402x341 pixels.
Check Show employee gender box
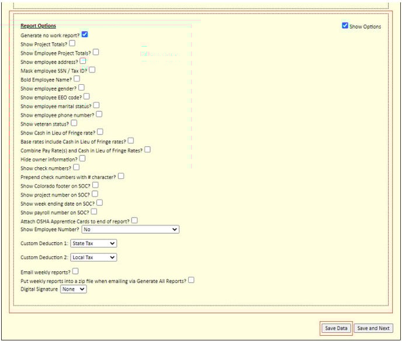click(x=82, y=88)
